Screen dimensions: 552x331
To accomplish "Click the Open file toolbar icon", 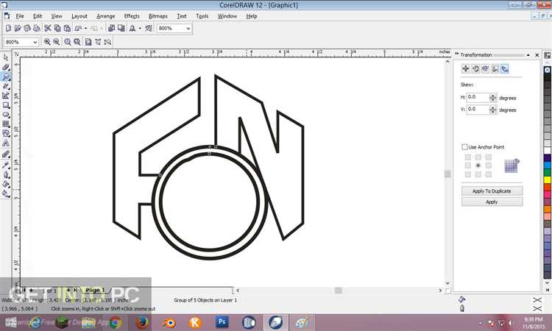I will pyautogui.click(x=18, y=28).
